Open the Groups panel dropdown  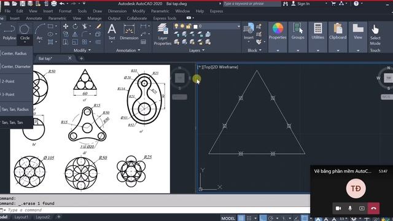click(298, 50)
